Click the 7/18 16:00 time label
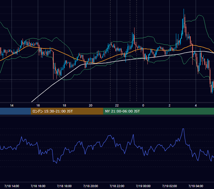The width and height of the screenshot is (214, 189). 38,186
